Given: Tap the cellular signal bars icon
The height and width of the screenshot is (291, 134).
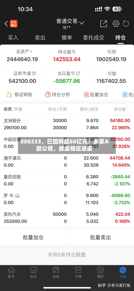Looking at the screenshot, I should pos(98,9).
